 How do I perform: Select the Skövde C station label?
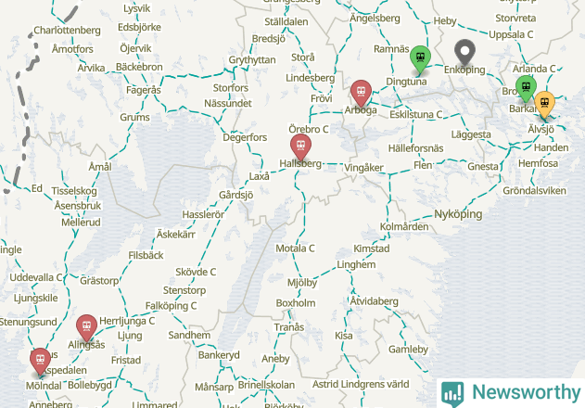[x=196, y=272]
